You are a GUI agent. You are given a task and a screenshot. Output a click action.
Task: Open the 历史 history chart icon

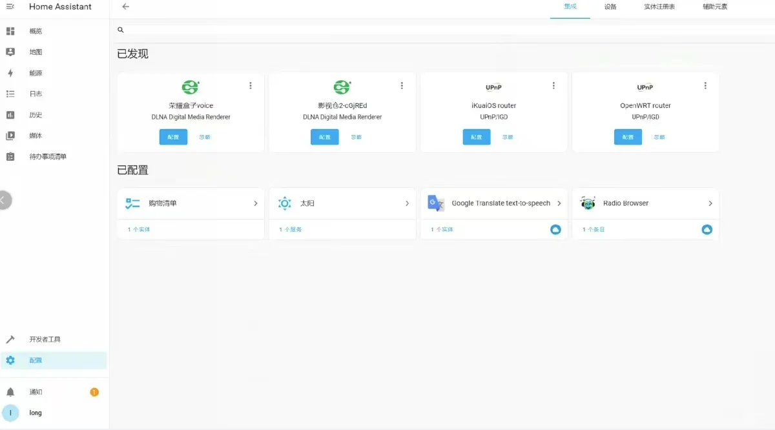(x=10, y=115)
